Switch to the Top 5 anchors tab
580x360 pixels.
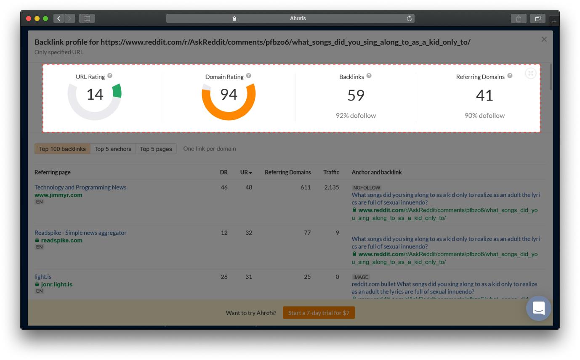pyautogui.click(x=113, y=149)
